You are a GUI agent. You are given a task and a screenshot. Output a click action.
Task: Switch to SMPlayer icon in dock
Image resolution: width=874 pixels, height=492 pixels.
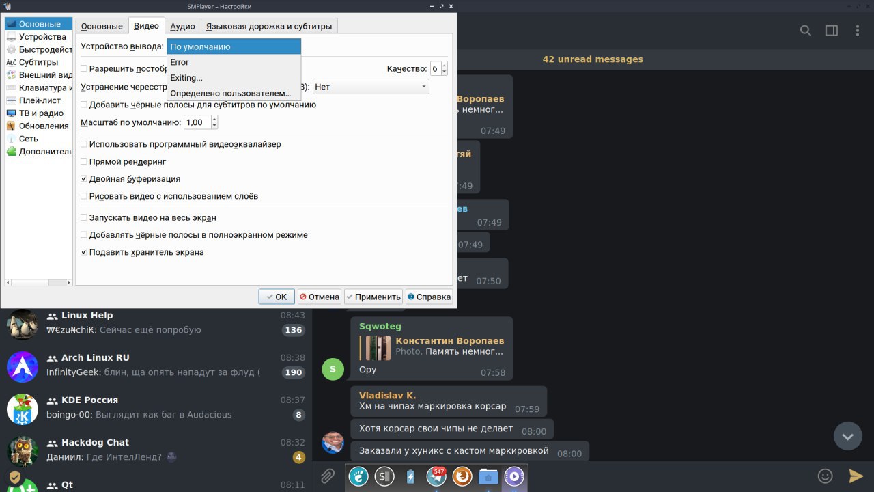tap(514, 476)
